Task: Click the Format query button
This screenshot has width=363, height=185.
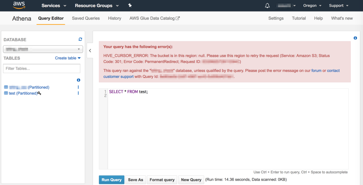Action: [x=162, y=180]
